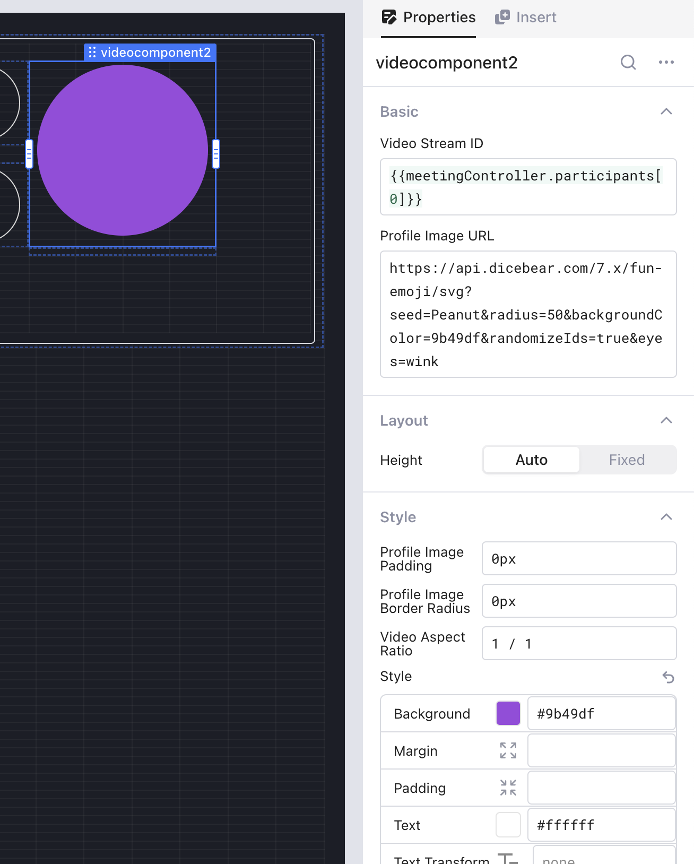The width and height of the screenshot is (694, 864).
Task: Set Height to Fixed
Action: tap(627, 460)
